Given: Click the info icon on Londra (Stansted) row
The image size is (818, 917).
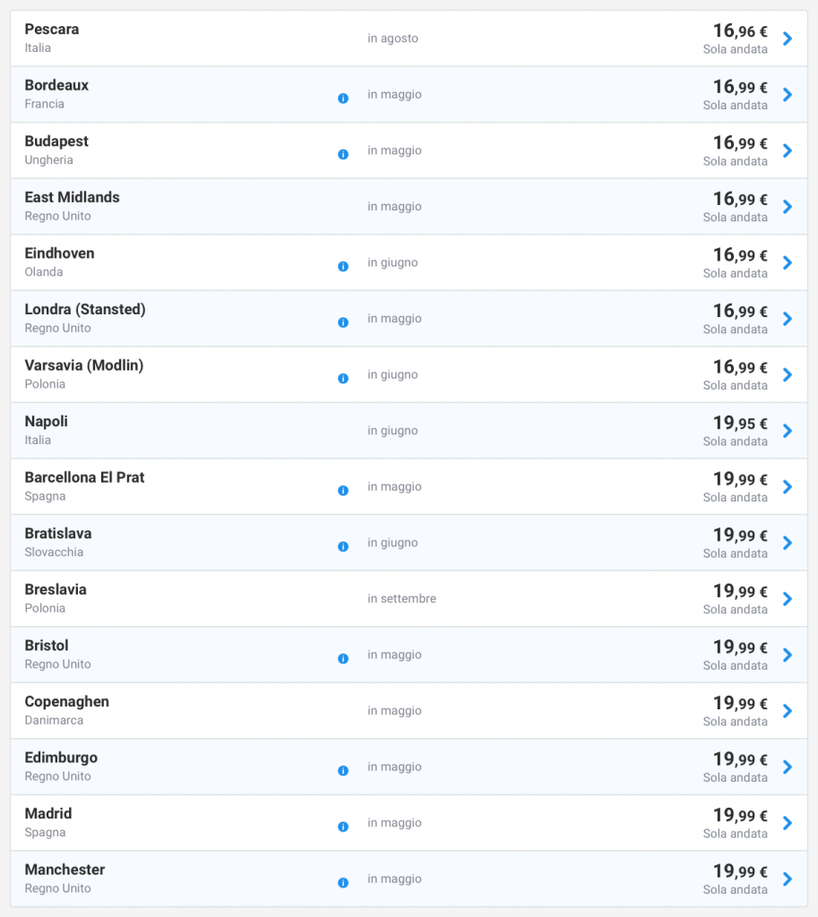Looking at the screenshot, I should coord(343,322).
